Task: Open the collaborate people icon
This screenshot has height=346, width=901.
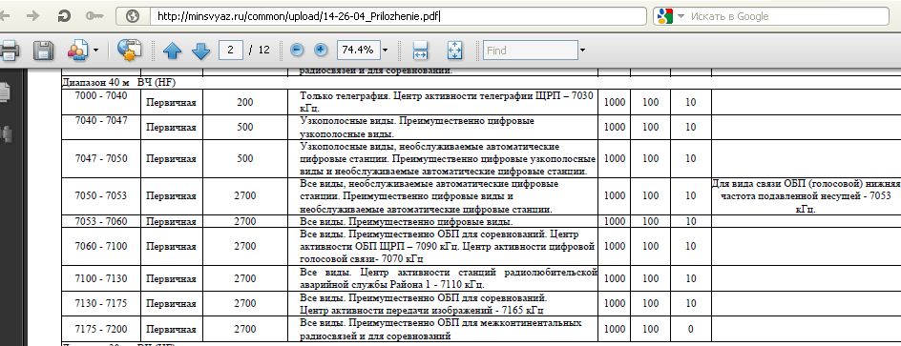Action: tap(77, 51)
